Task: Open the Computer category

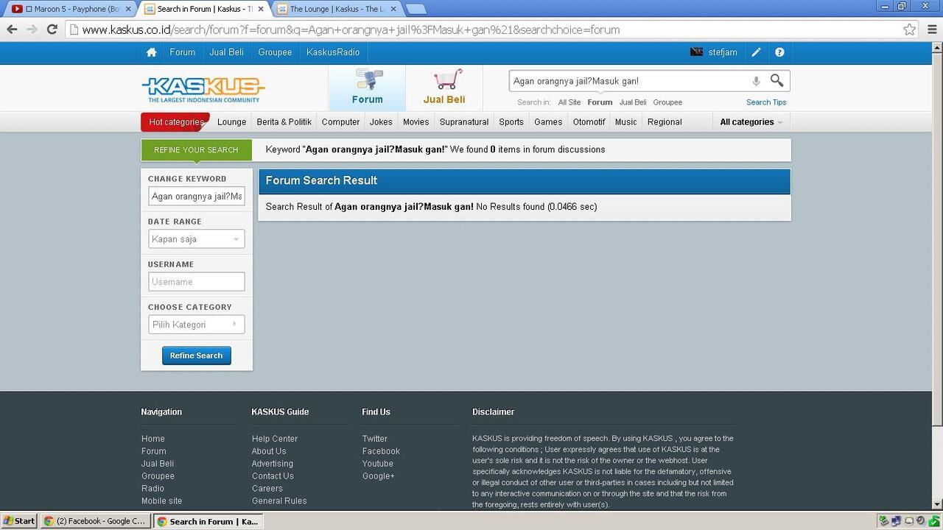Action: (x=340, y=122)
